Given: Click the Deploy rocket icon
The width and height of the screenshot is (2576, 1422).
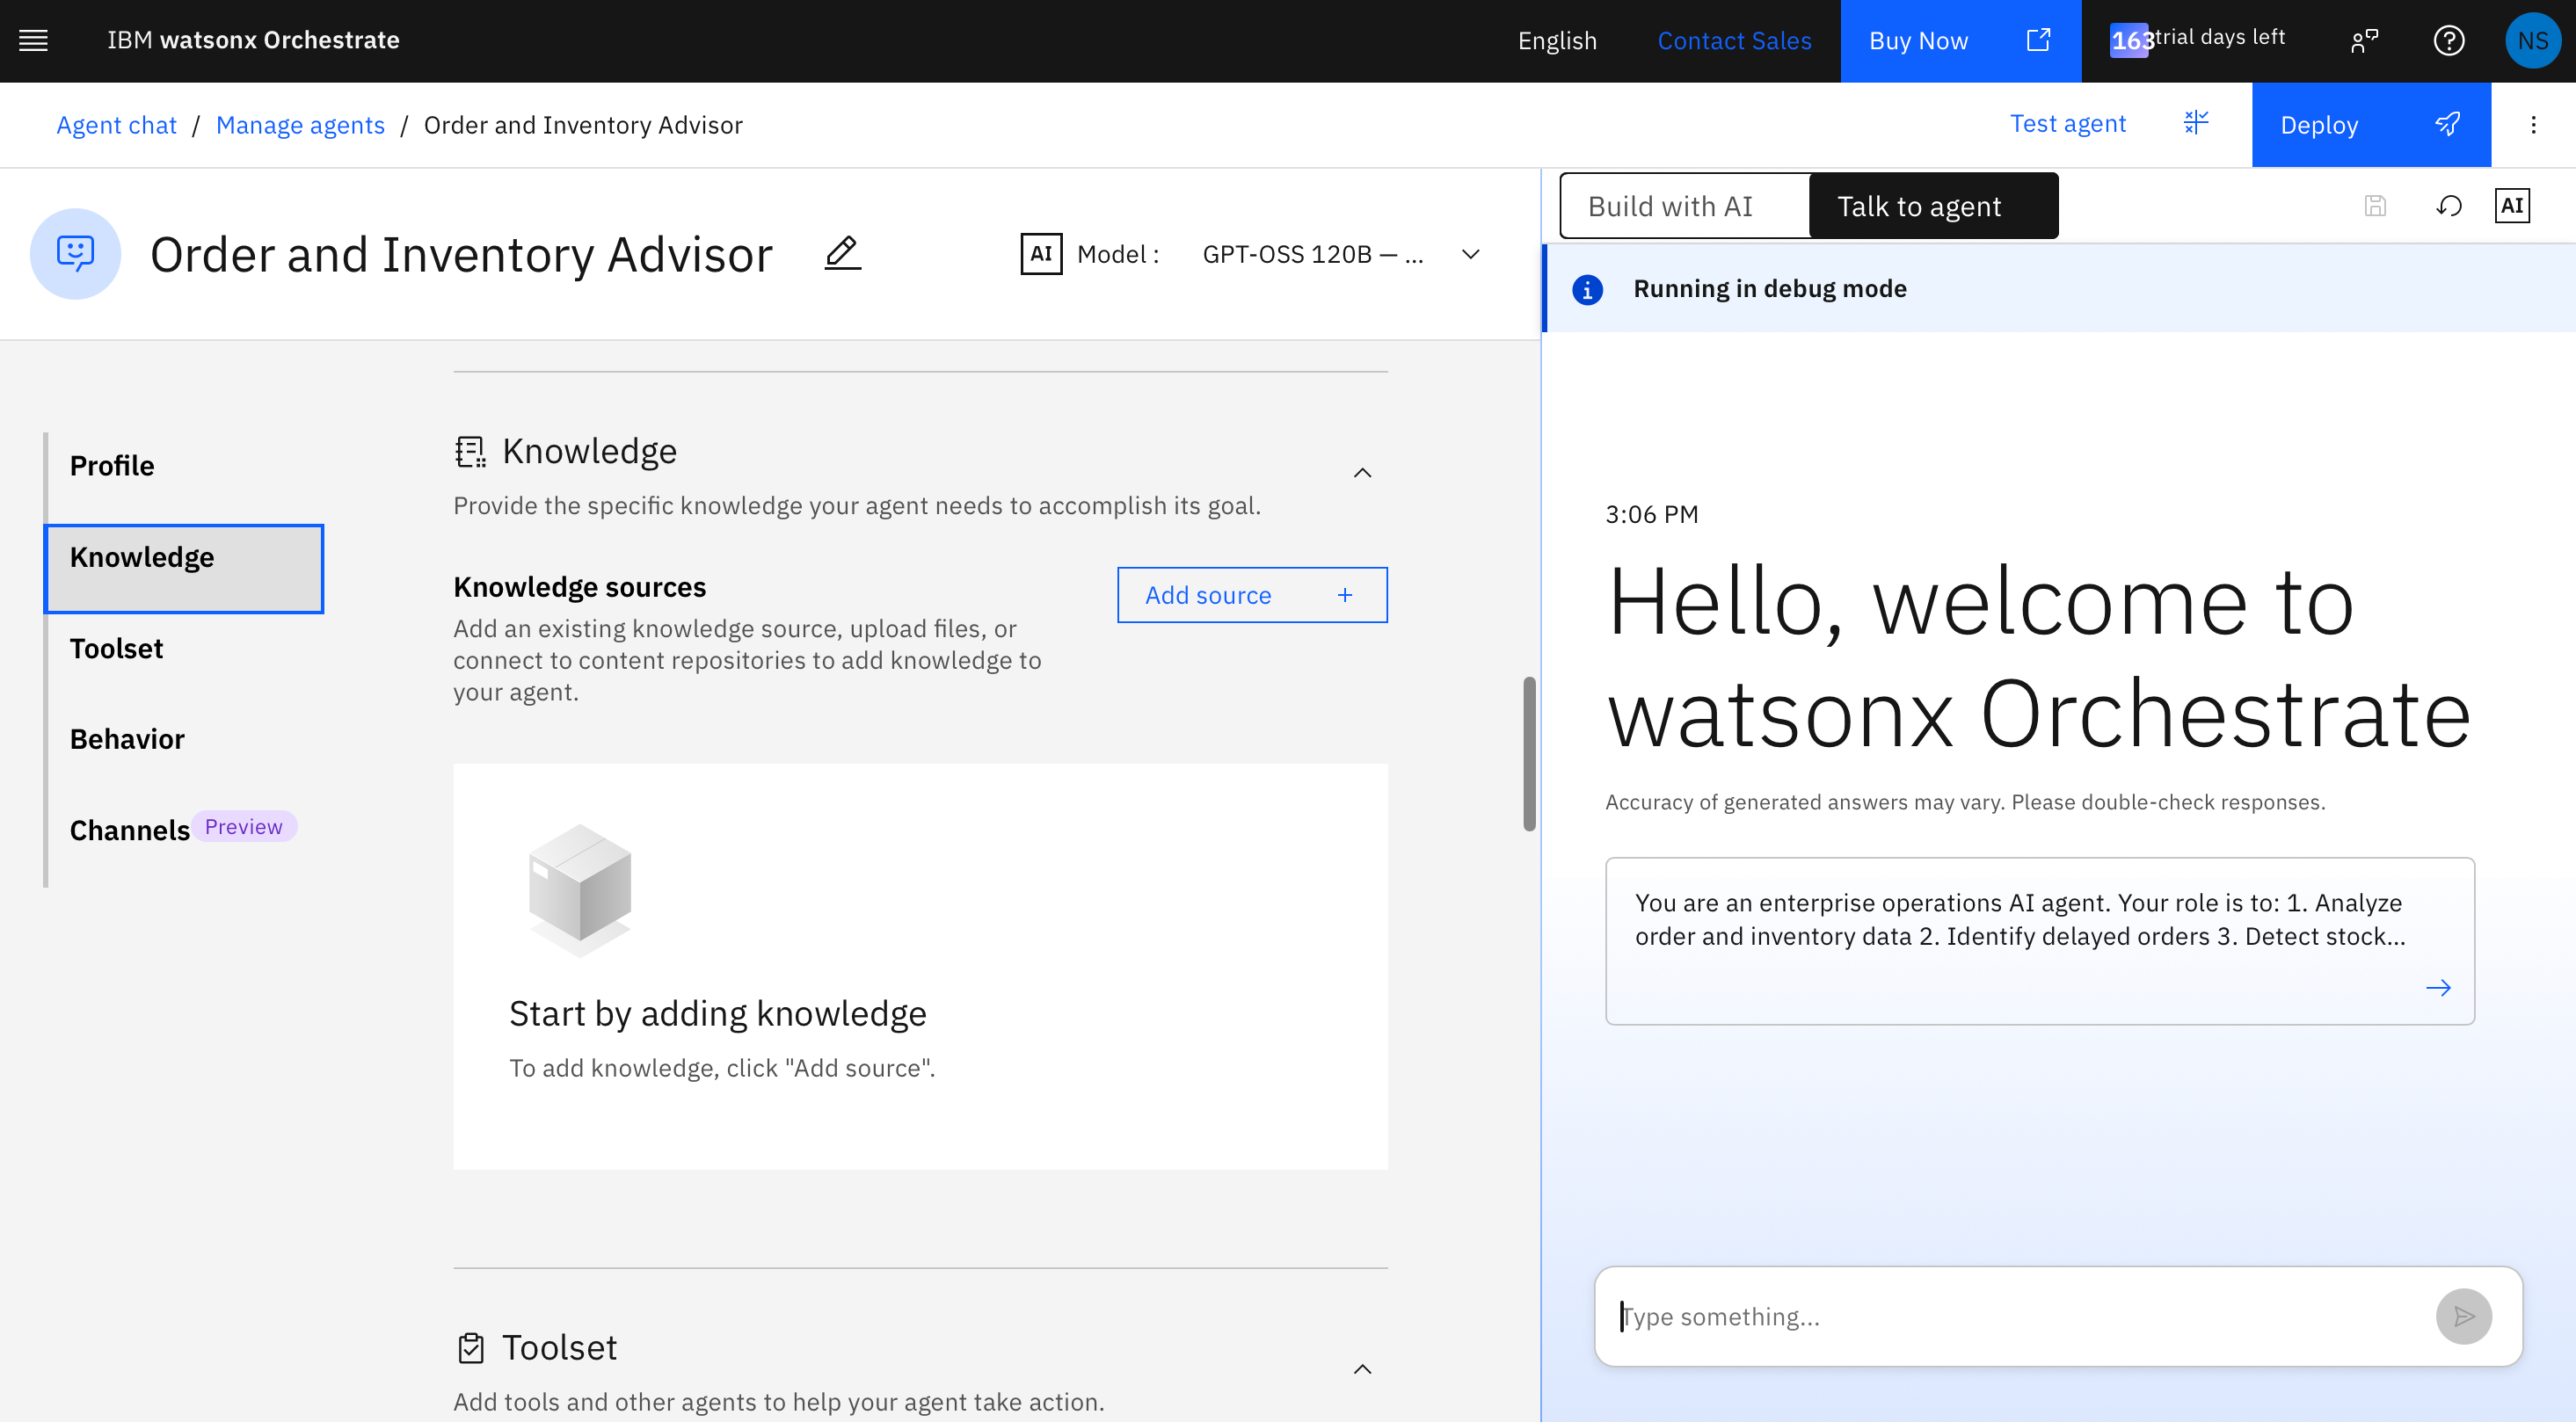Looking at the screenshot, I should click(x=2447, y=124).
